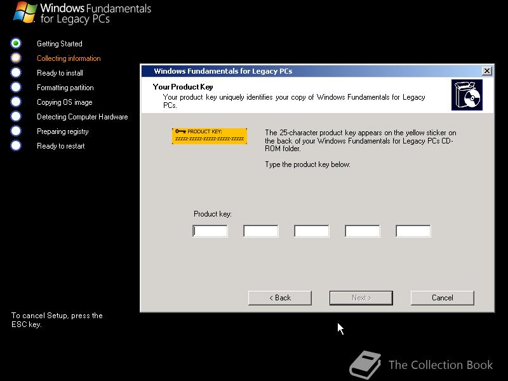Click the Detecting Computer Hardware step indicator
Image resolution: width=508 pixels, height=381 pixels.
point(16,116)
